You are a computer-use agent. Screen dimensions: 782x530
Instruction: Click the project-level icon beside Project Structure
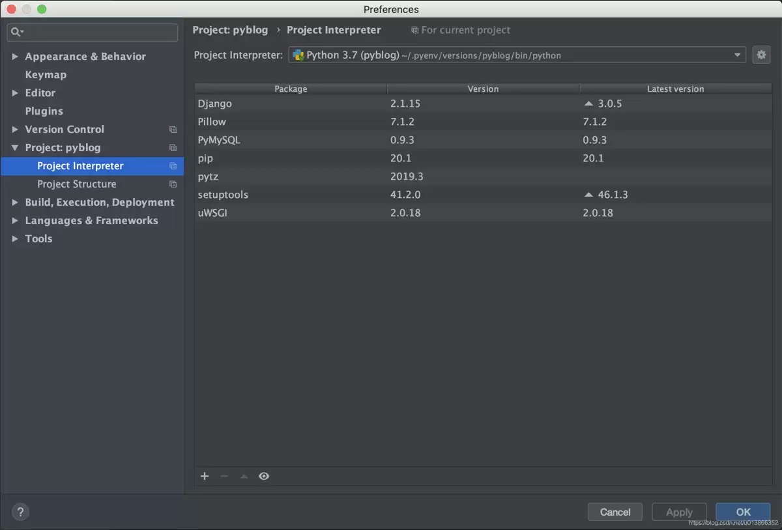click(x=173, y=184)
